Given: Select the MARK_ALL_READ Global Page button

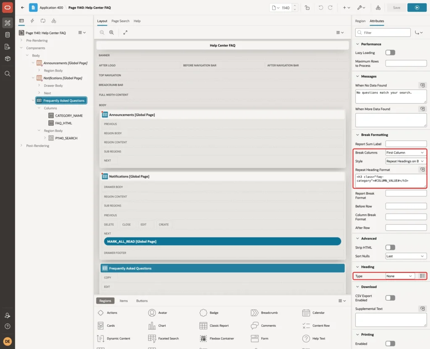Looking at the screenshot, I should pos(223,241).
